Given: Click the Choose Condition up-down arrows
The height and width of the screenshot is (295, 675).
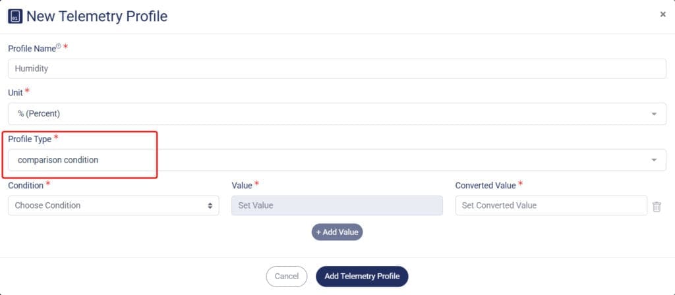Looking at the screenshot, I should click(x=210, y=206).
